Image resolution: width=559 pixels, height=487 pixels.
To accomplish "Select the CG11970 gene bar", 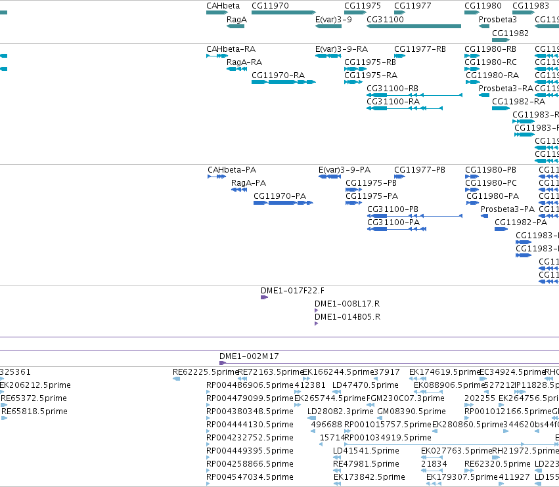I will [283, 12].
